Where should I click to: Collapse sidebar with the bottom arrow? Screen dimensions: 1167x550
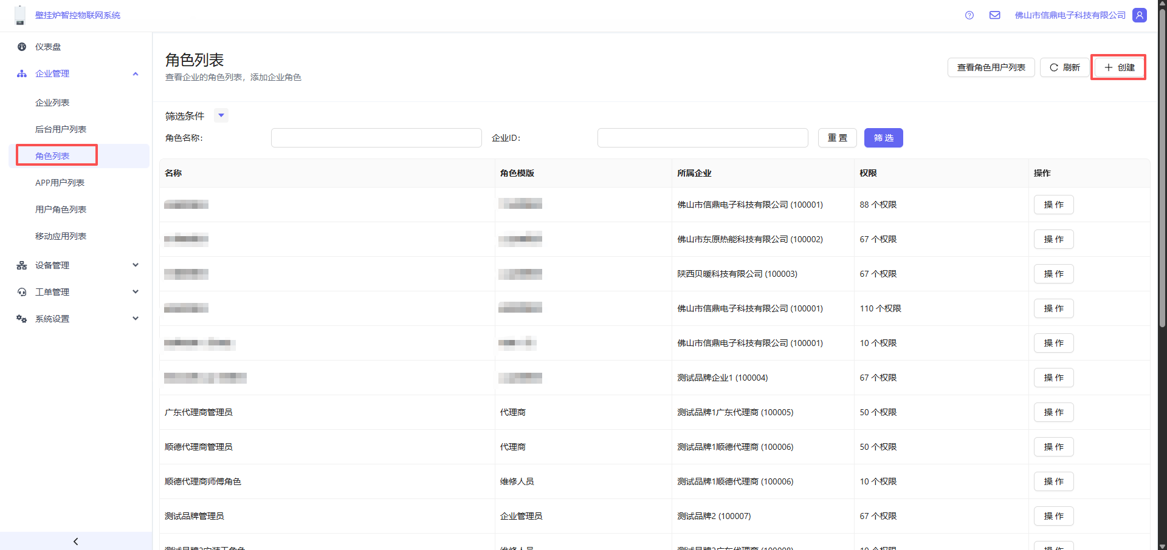(x=76, y=541)
